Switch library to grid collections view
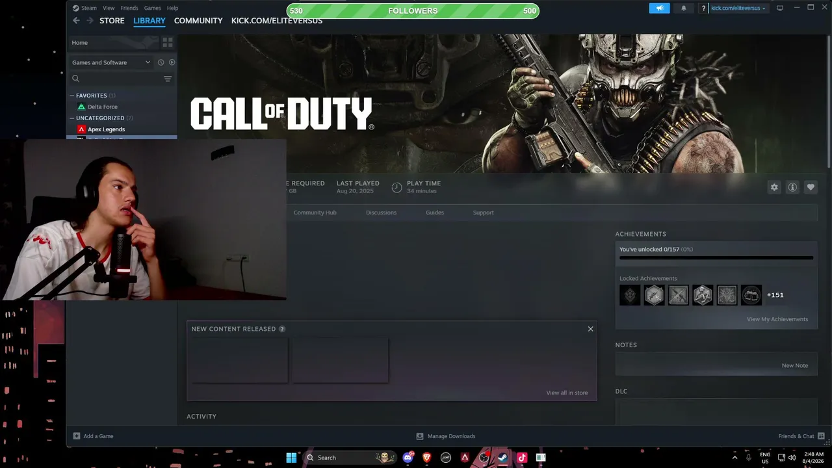 click(x=168, y=42)
